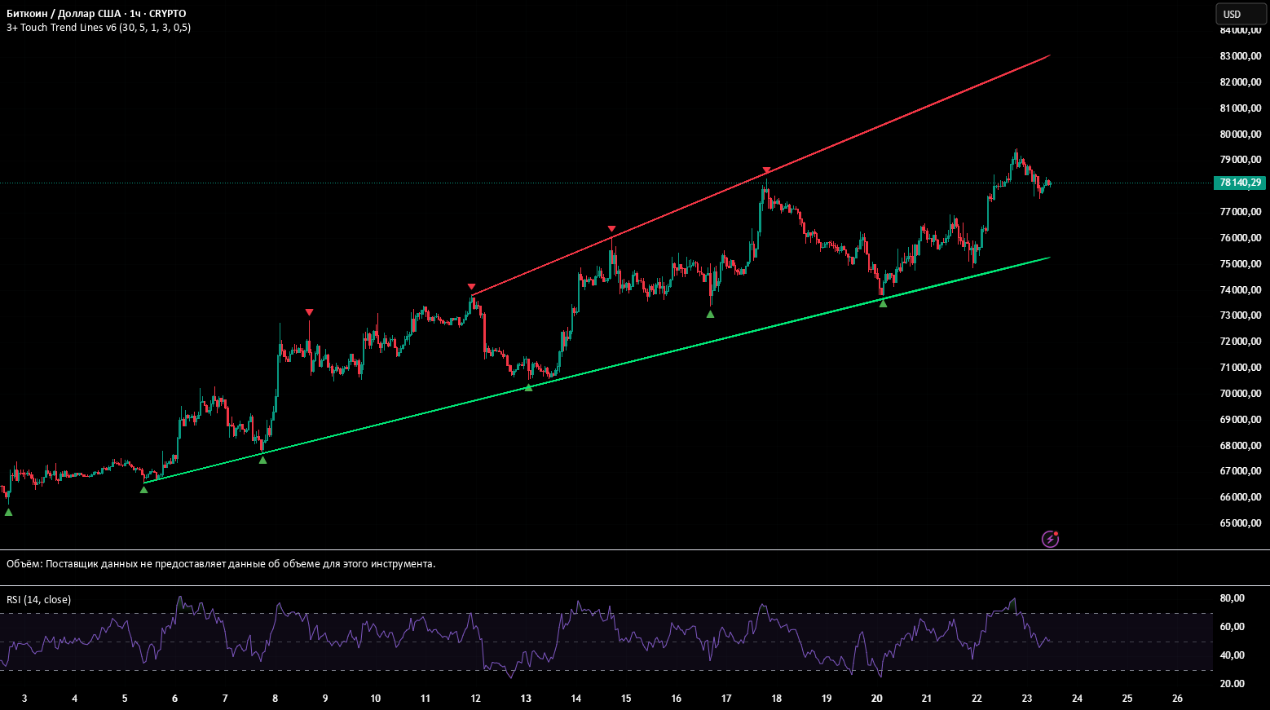
Task: Click the 3+ Touch Trend Lines v6 indicator label
Action: click(x=99, y=28)
